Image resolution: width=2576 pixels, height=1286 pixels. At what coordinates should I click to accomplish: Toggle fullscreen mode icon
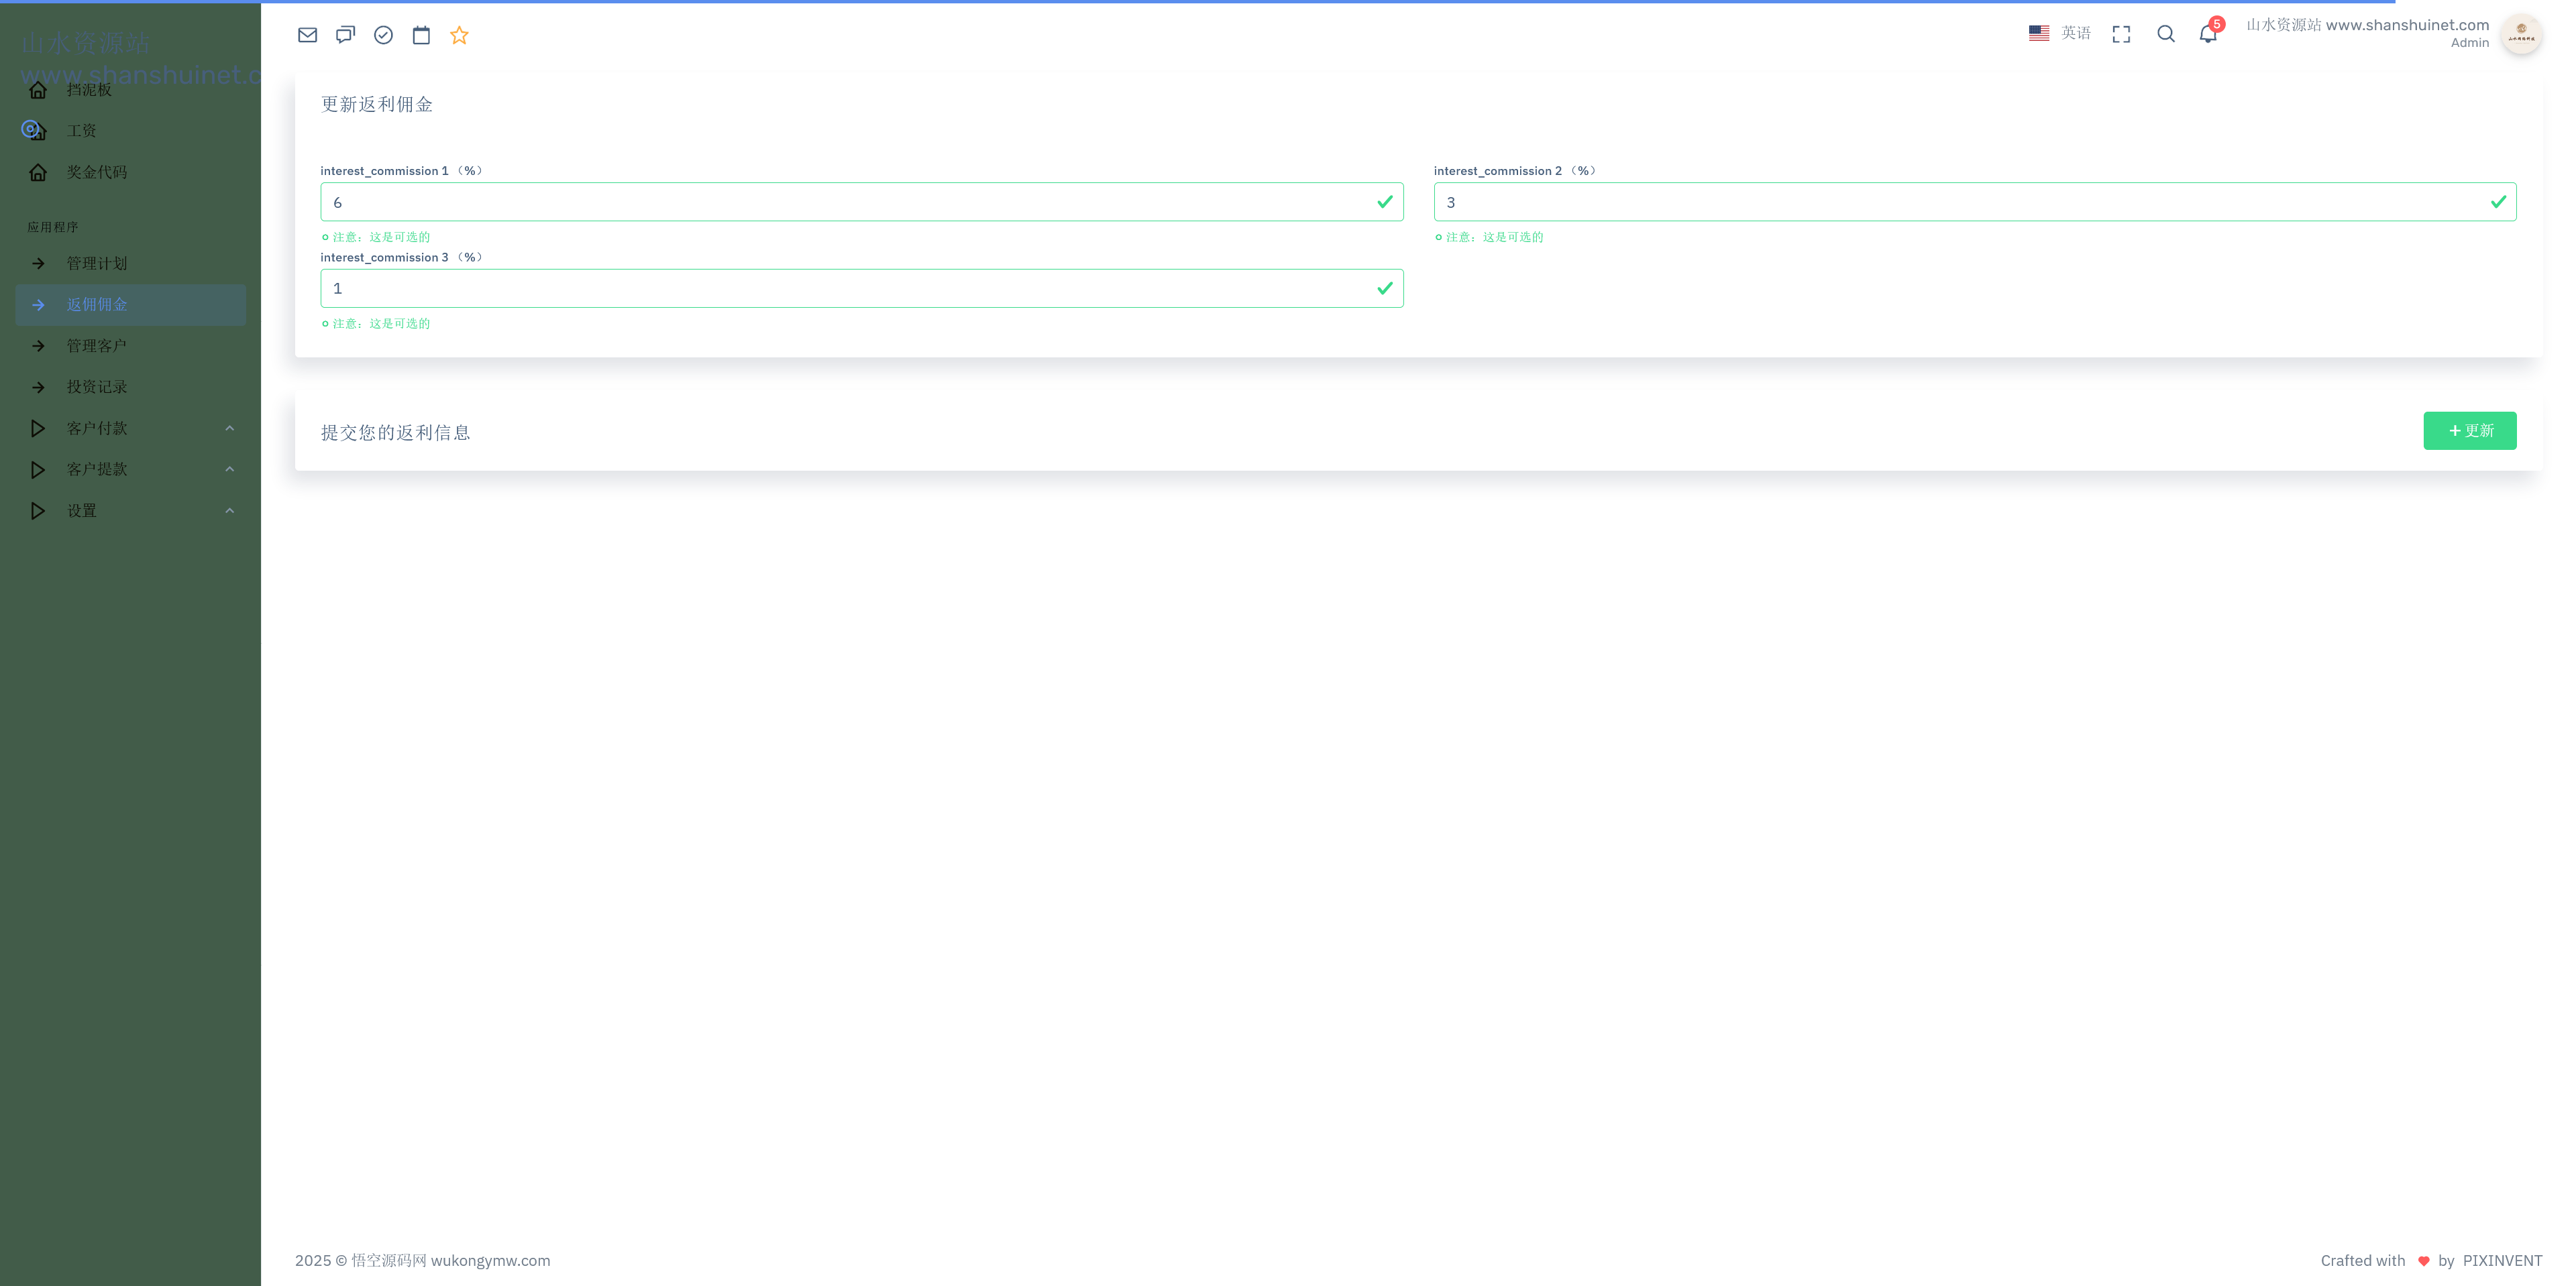pos(2121,34)
